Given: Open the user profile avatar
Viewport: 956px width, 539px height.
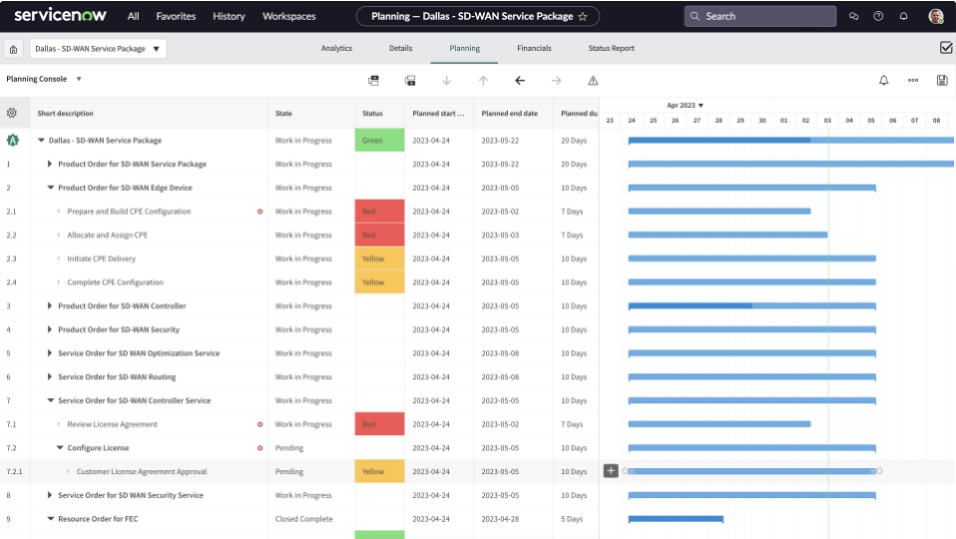Looking at the screenshot, I should (936, 16).
